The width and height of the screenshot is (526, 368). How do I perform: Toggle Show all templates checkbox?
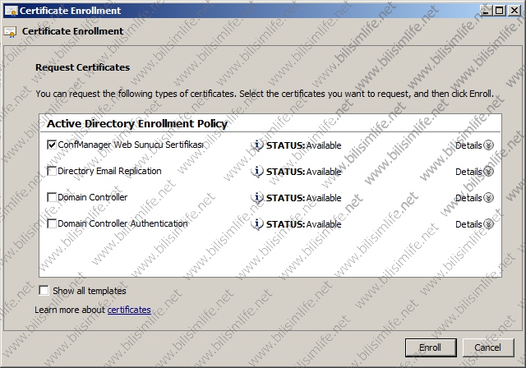[x=44, y=290]
